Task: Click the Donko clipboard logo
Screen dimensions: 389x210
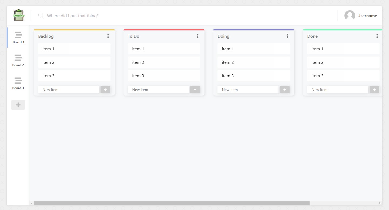Action: point(19,15)
